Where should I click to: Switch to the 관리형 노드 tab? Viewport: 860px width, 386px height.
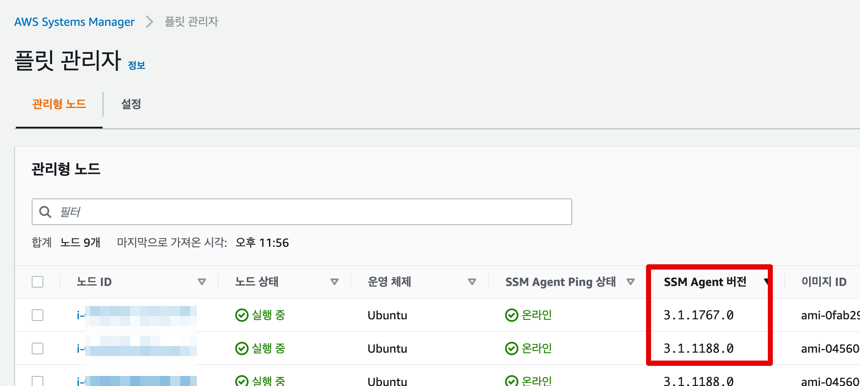click(x=59, y=104)
